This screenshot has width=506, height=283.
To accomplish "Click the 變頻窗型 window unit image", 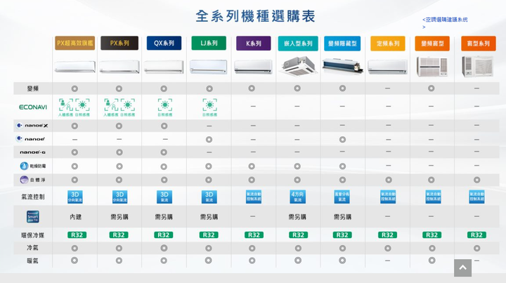I will [x=432, y=67].
